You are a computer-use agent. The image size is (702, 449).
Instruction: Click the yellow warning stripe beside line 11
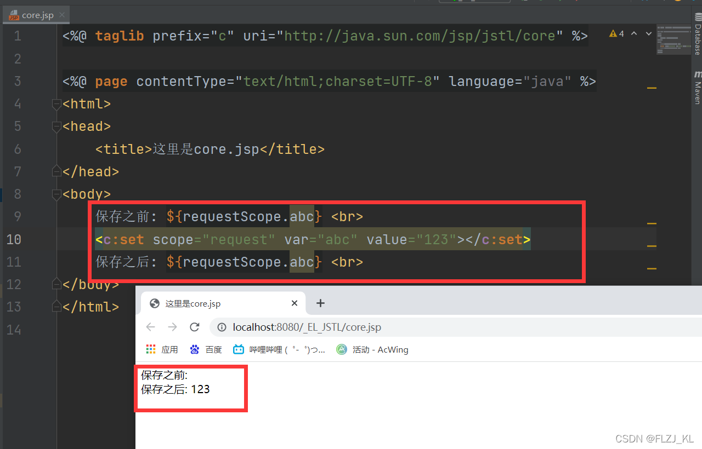coord(652,269)
